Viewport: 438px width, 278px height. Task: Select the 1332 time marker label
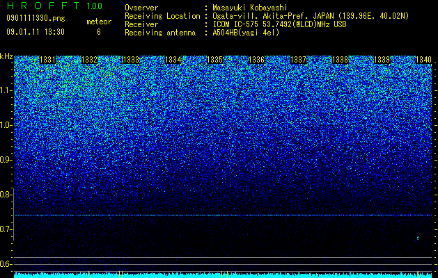pos(89,60)
